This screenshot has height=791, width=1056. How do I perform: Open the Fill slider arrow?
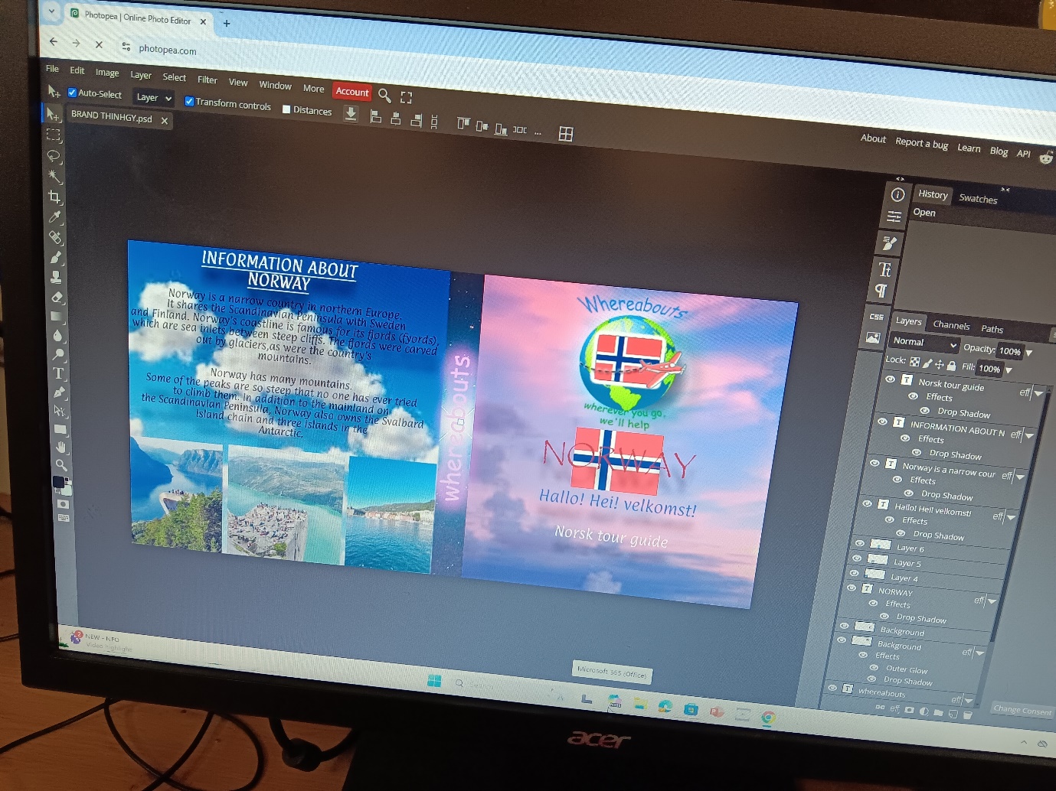[1009, 370]
